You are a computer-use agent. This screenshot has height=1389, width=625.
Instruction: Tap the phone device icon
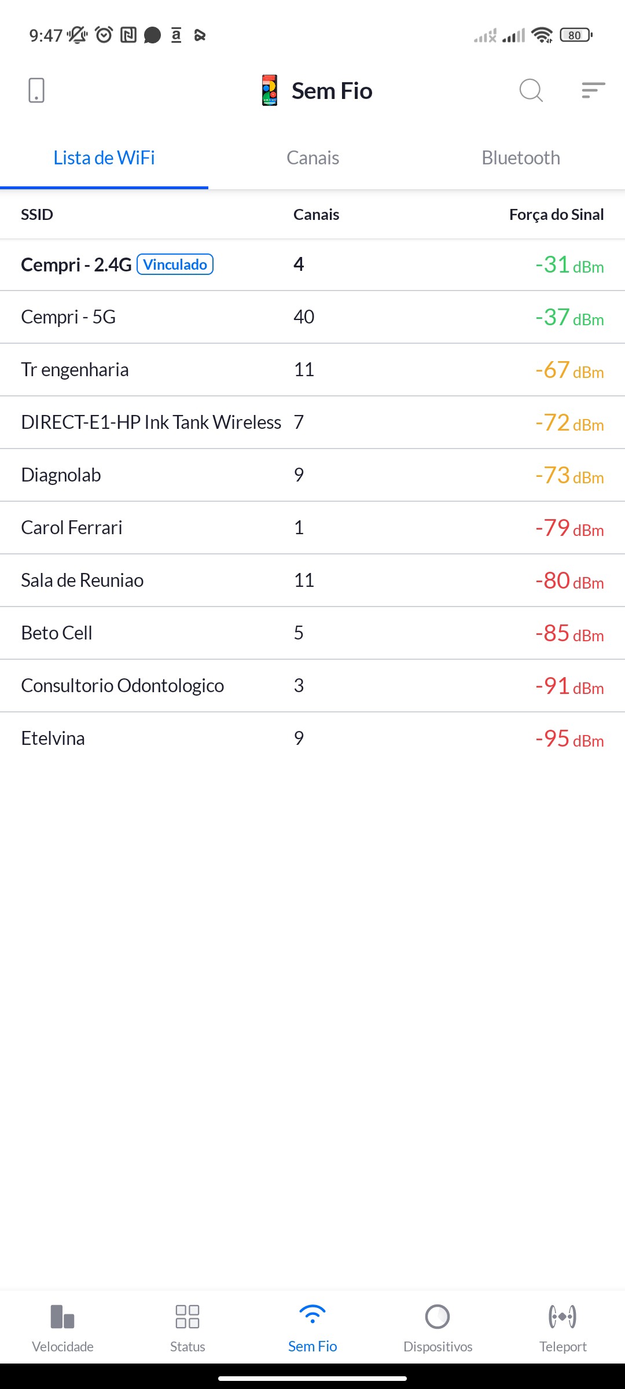coord(36,90)
